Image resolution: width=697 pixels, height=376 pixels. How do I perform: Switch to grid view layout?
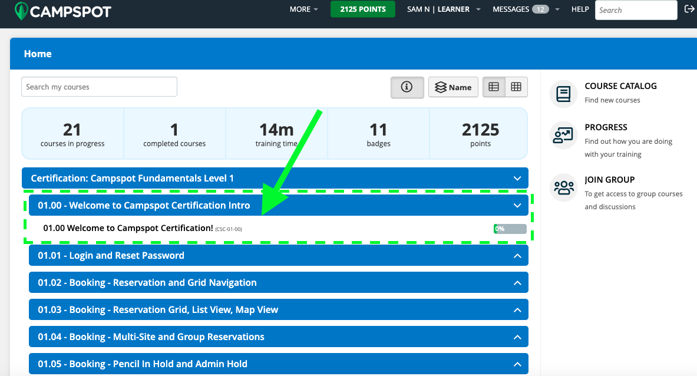tap(516, 87)
